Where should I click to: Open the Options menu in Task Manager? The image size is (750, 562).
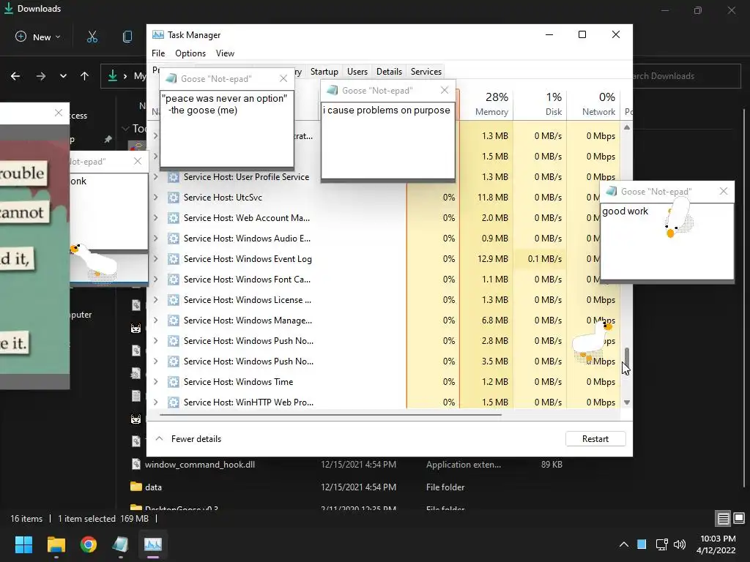[190, 53]
